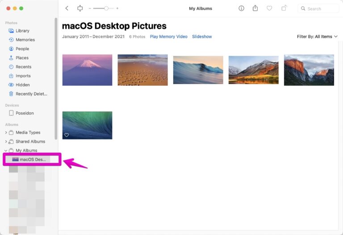Select Media Types in the sidebar
The height and width of the screenshot is (235, 343).
[28, 133]
